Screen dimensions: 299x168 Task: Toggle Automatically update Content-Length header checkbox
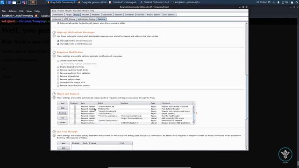point(58,23)
